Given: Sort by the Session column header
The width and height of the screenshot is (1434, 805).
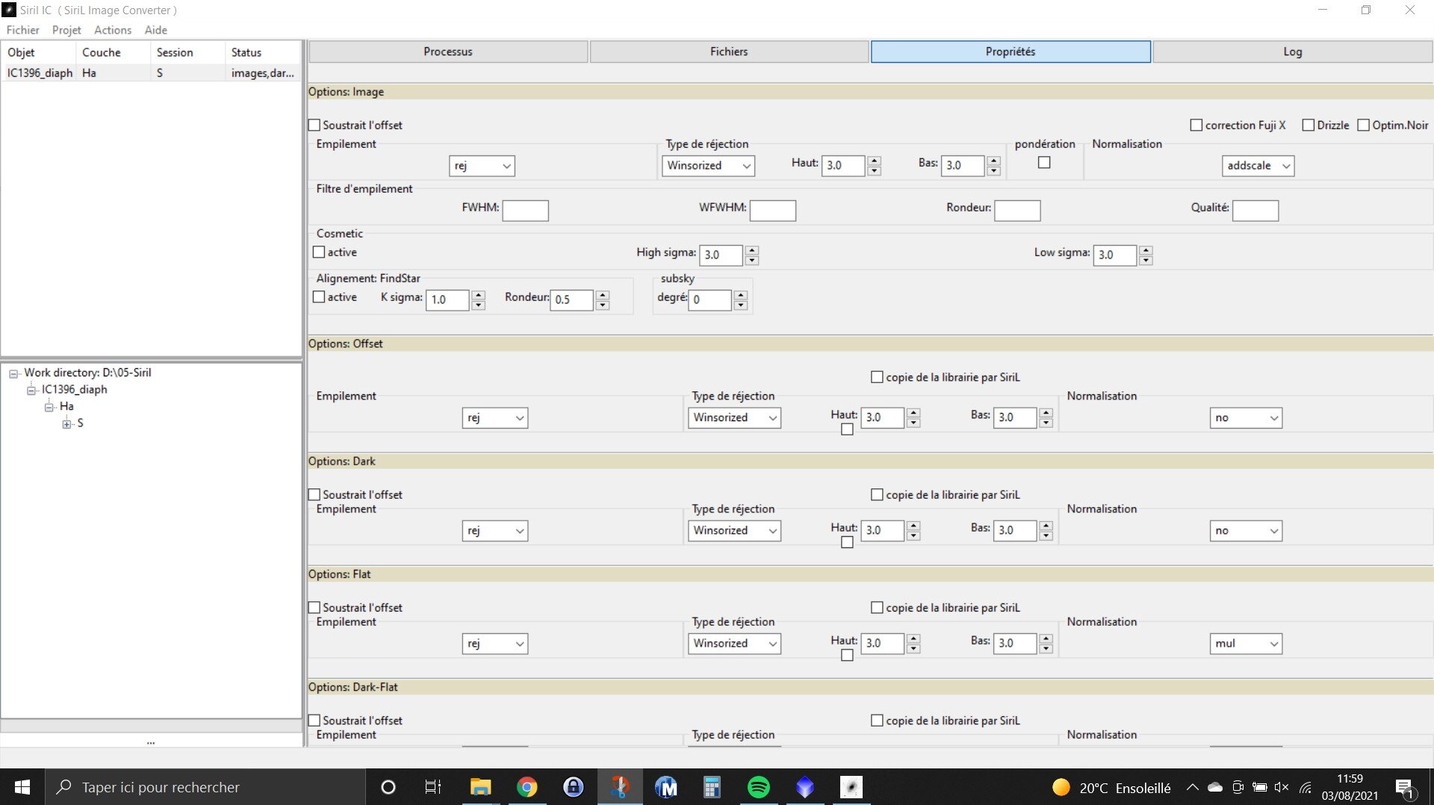Looking at the screenshot, I should (187, 52).
